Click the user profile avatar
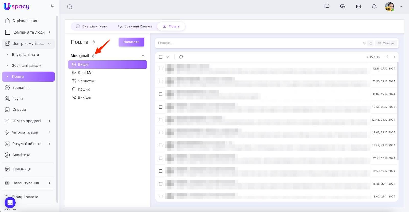The width and height of the screenshot is (409, 212). point(390,7)
